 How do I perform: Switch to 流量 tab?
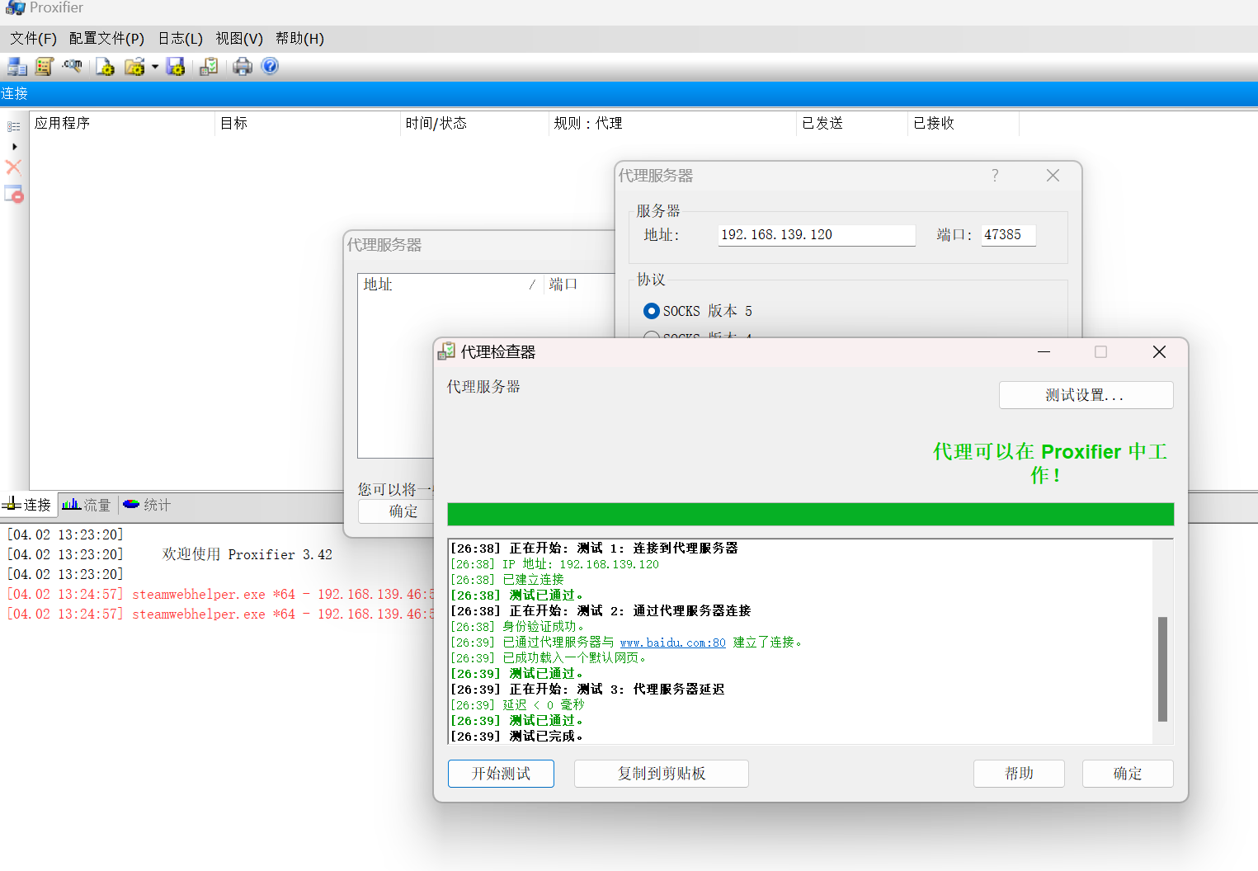pos(87,505)
